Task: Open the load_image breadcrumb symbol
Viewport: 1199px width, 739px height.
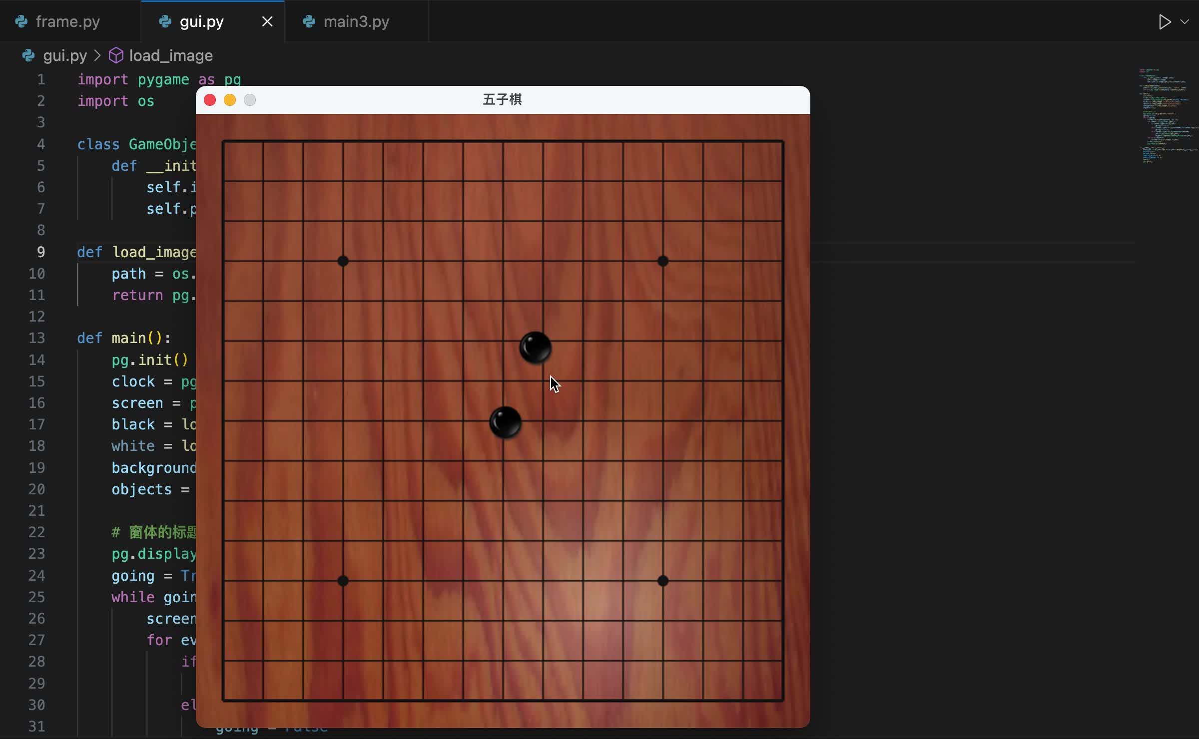Action: [170, 55]
